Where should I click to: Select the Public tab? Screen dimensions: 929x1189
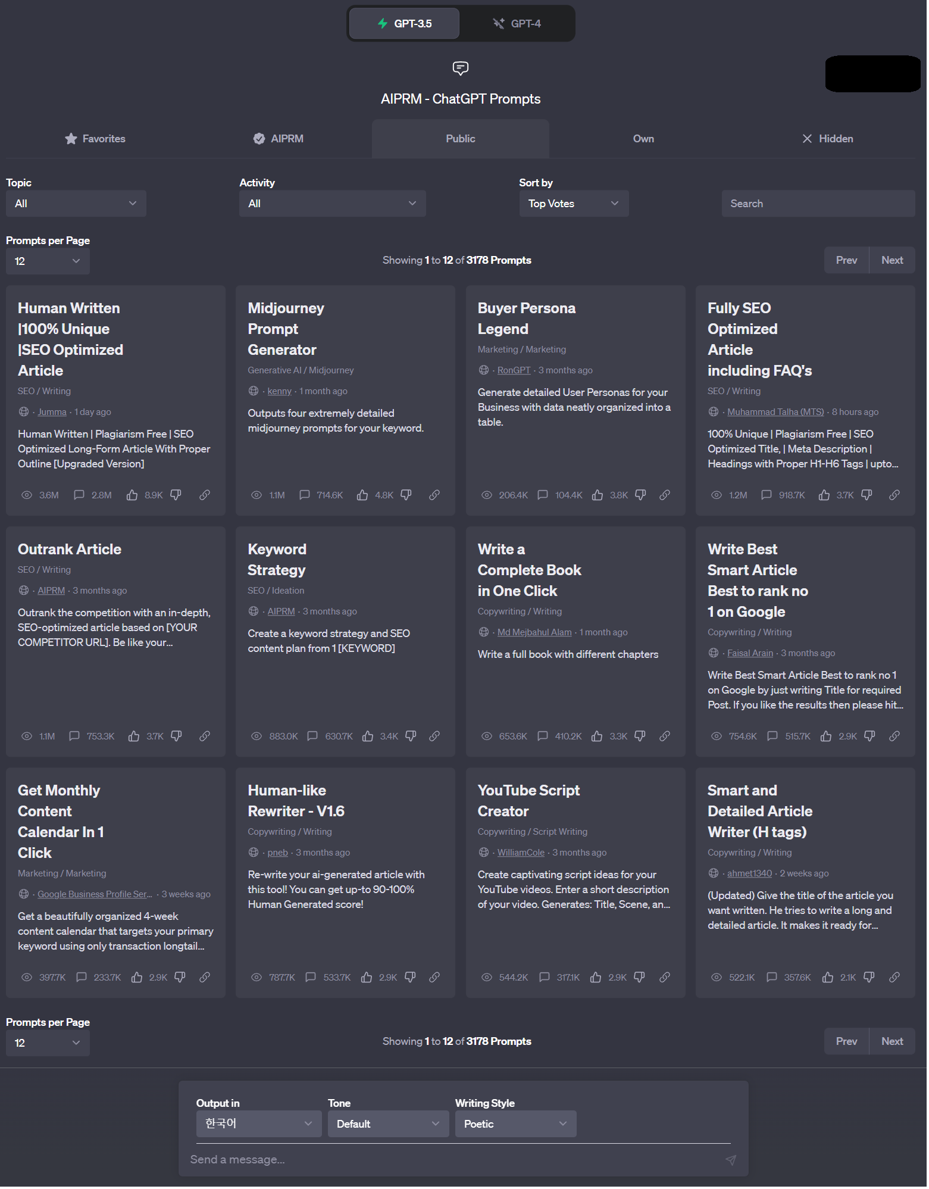(461, 139)
